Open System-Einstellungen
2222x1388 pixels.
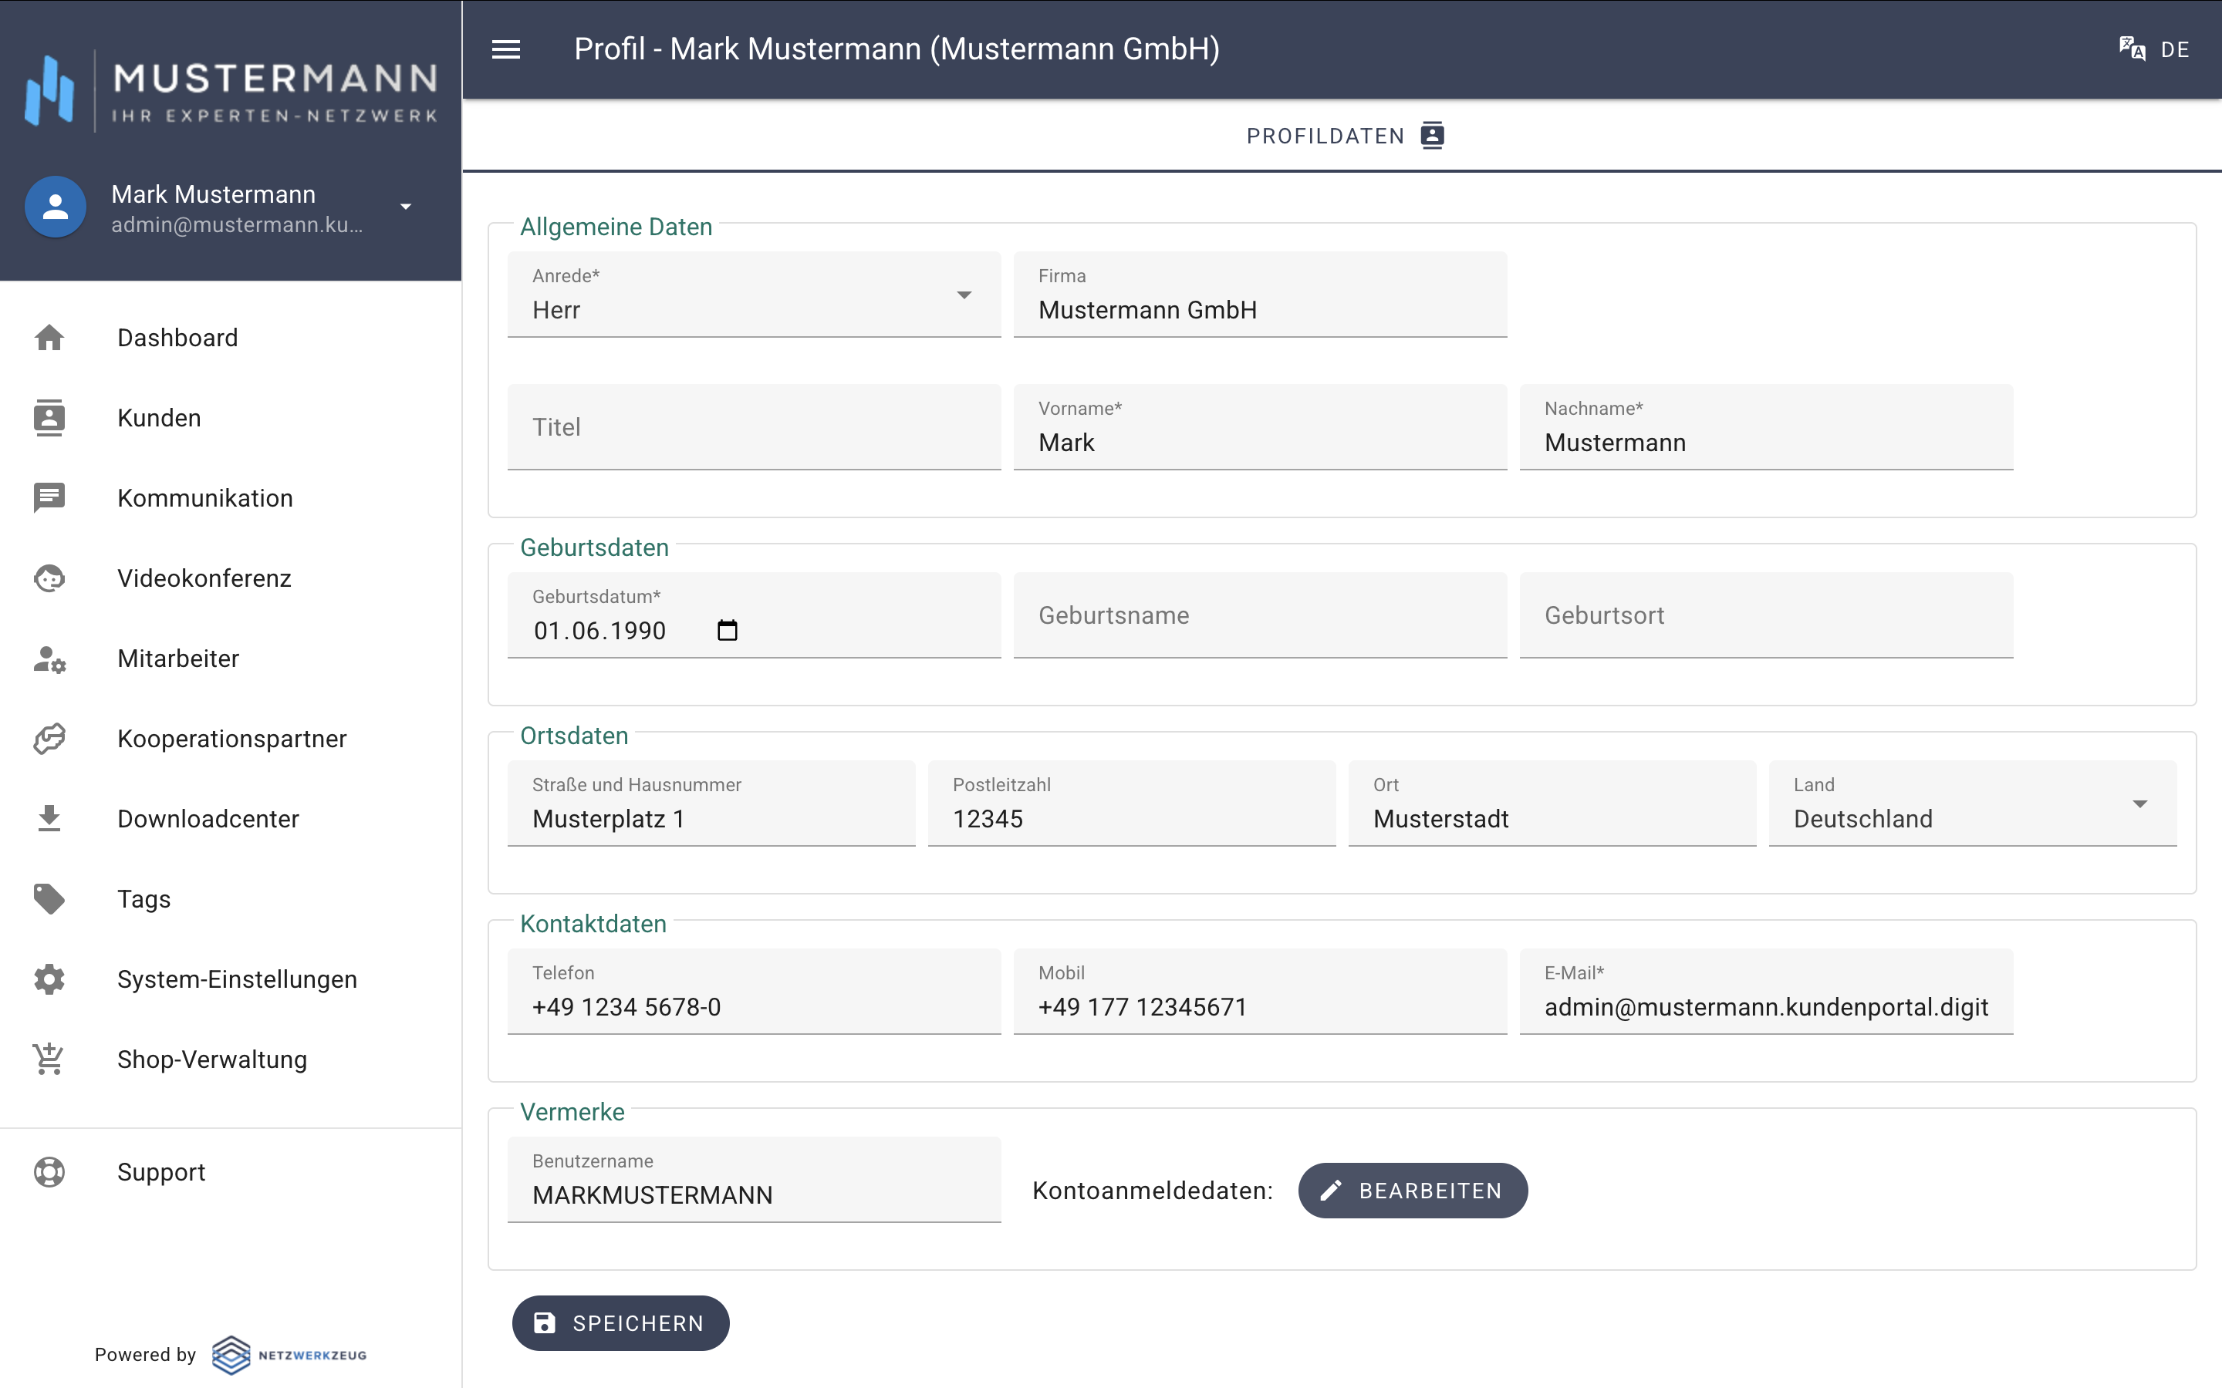click(x=231, y=979)
